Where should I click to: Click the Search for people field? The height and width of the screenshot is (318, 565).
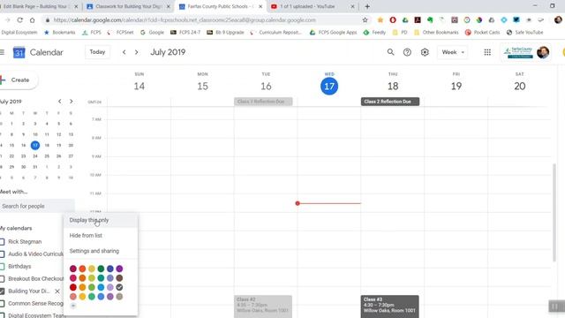[37, 206]
